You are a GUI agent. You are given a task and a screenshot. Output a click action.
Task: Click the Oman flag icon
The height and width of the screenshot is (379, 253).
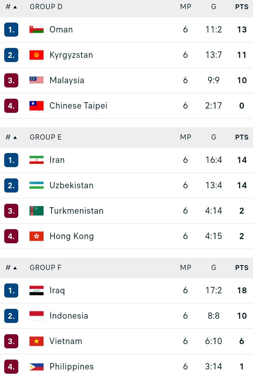(37, 30)
